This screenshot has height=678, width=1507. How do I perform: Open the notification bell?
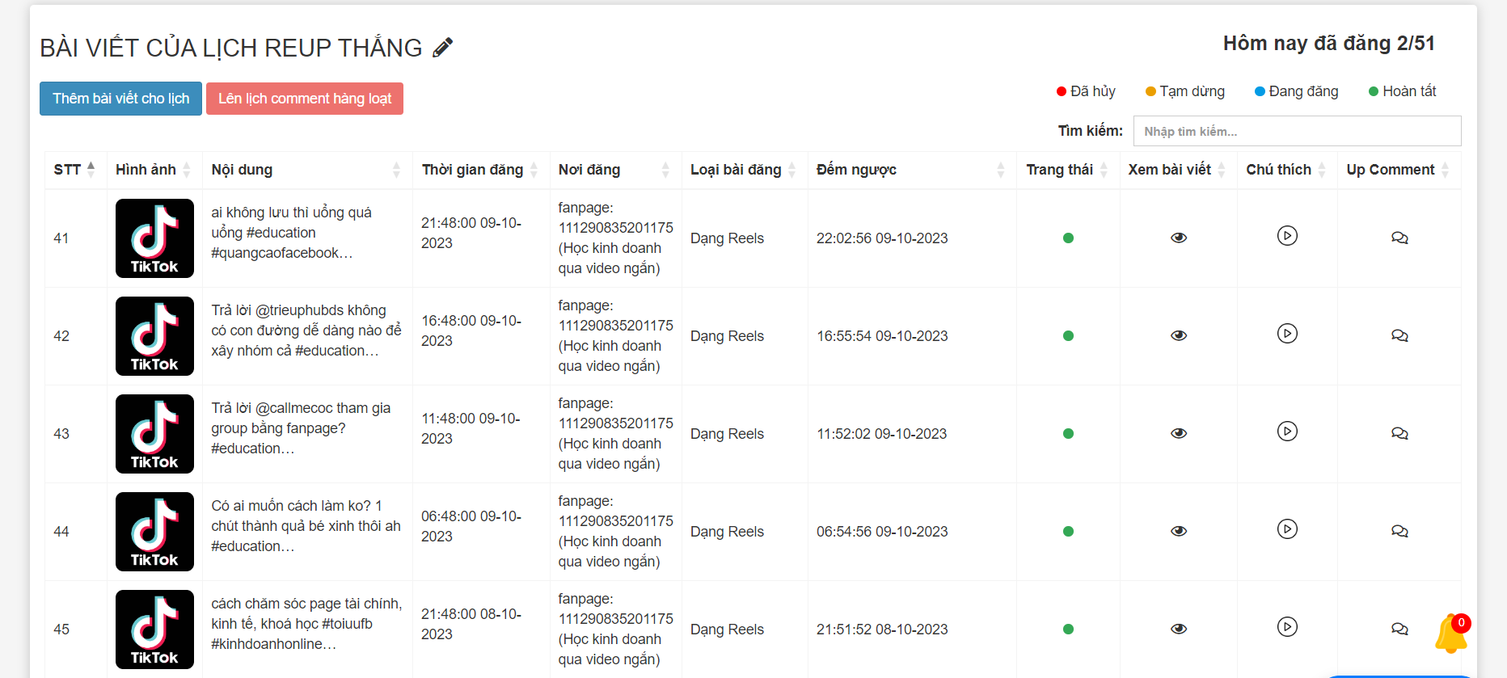point(1451,634)
